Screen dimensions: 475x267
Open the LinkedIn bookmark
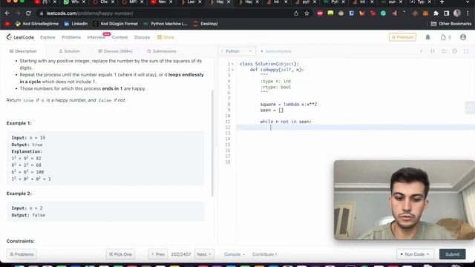click(x=76, y=24)
